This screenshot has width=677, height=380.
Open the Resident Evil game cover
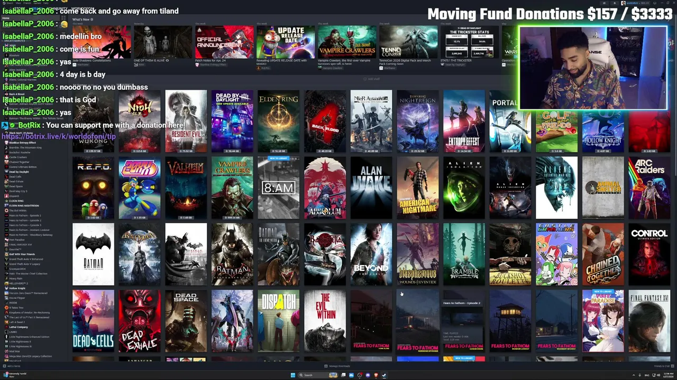point(186,121)
